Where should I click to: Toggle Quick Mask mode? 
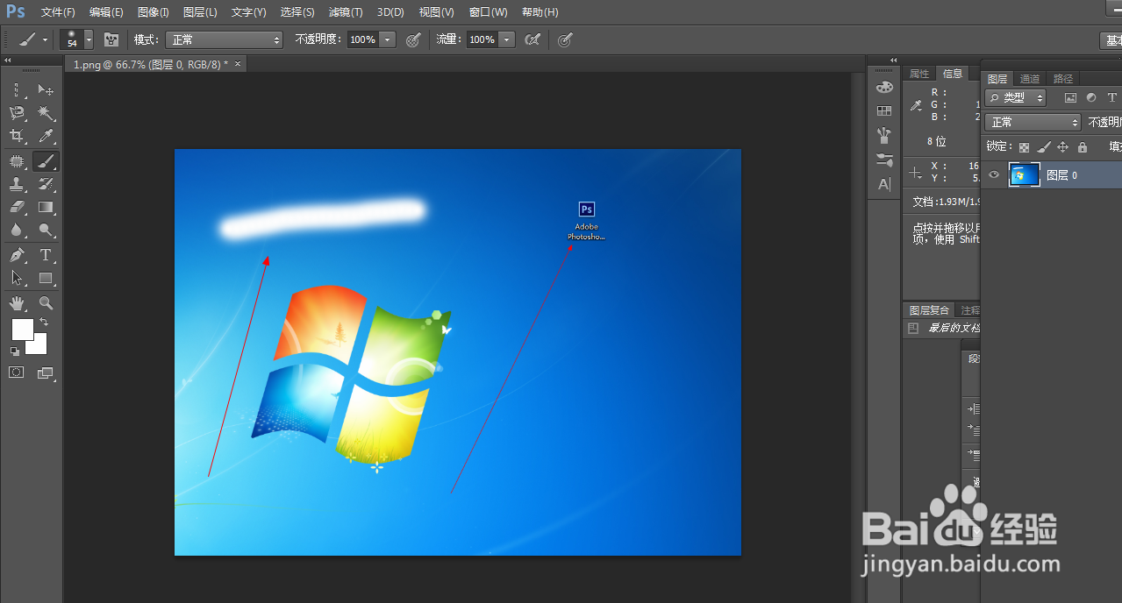(17, 372)
